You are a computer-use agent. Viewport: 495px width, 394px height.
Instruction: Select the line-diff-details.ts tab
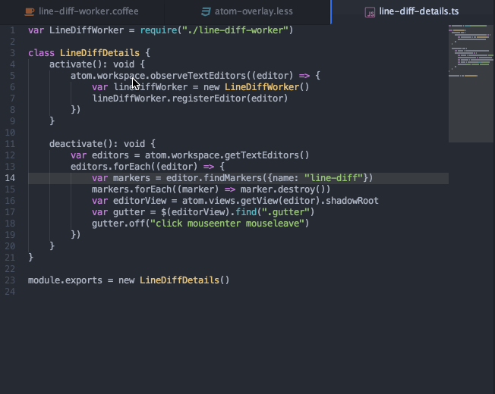pyautogui.click(x=412, y=11)
